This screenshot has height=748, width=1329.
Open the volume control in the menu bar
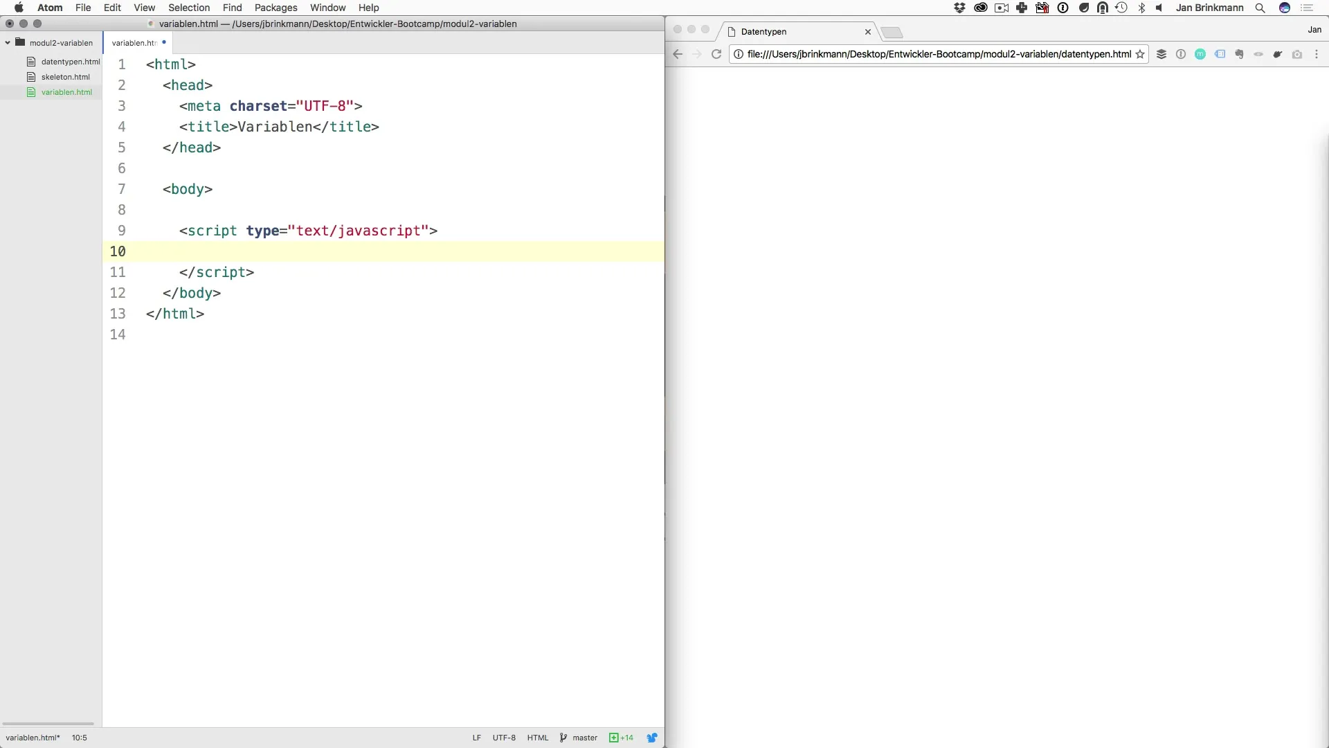1159,8
